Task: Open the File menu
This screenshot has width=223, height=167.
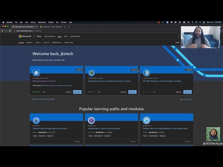Action: tap(16, 22)
